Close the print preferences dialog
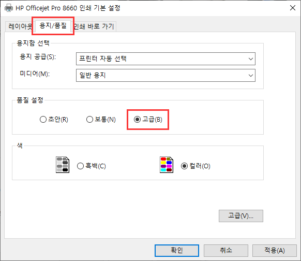The width and height of the screenshot is (301, 261). tap(293, 8)
